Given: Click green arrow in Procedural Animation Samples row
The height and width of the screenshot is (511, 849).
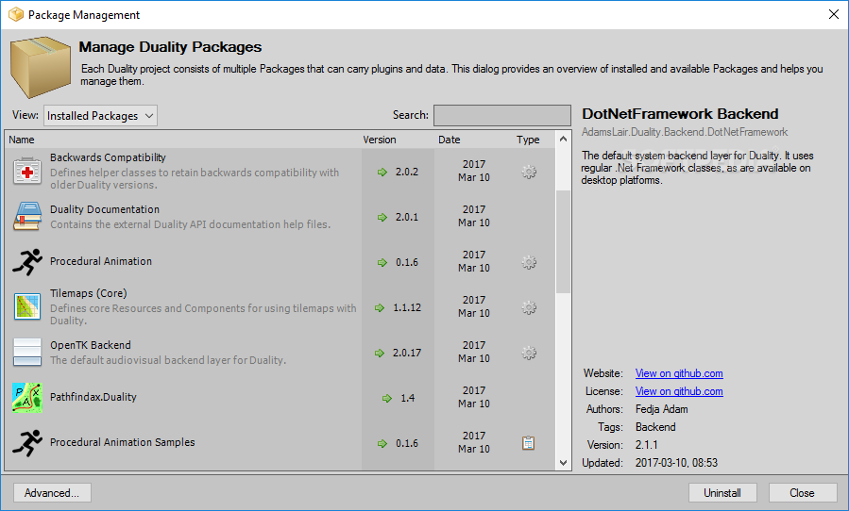Looking at the screenshot, I should coord(382,443).
